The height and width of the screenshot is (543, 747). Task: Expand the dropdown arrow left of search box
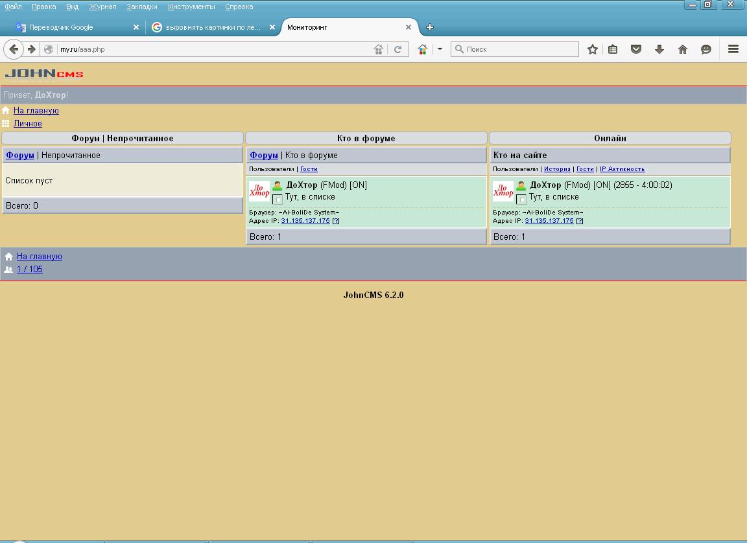tap(440, 49)
